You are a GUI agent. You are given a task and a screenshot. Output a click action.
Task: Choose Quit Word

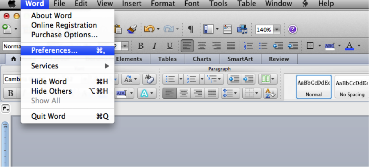click(68, 116)
